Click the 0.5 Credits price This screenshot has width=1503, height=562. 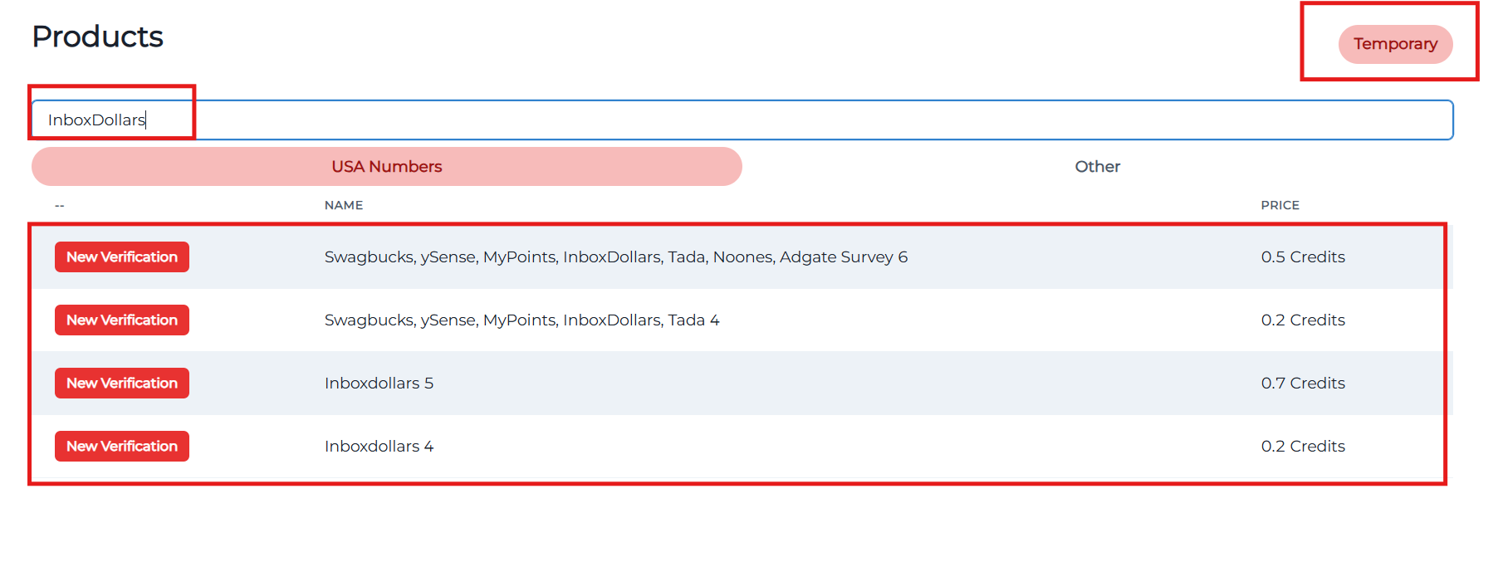point(1302,257)
